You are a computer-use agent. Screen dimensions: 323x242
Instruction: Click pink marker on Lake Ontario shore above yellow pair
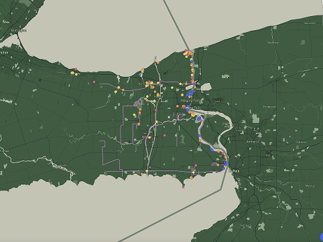76,69
